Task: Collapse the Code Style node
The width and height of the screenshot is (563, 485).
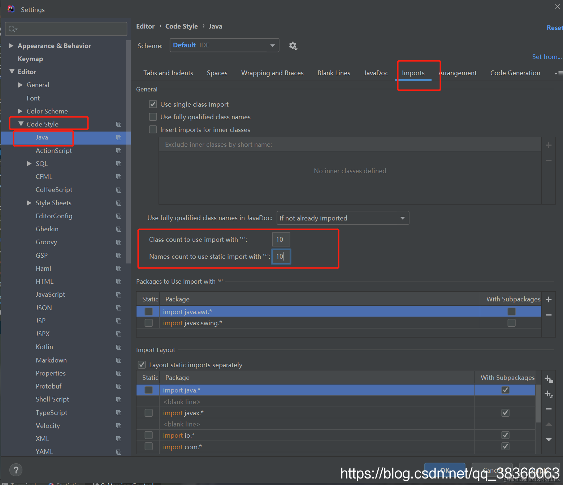Action: pos(21,124)
